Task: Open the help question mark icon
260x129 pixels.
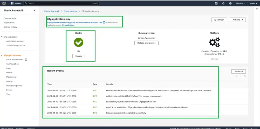Action: click(230, 3)
